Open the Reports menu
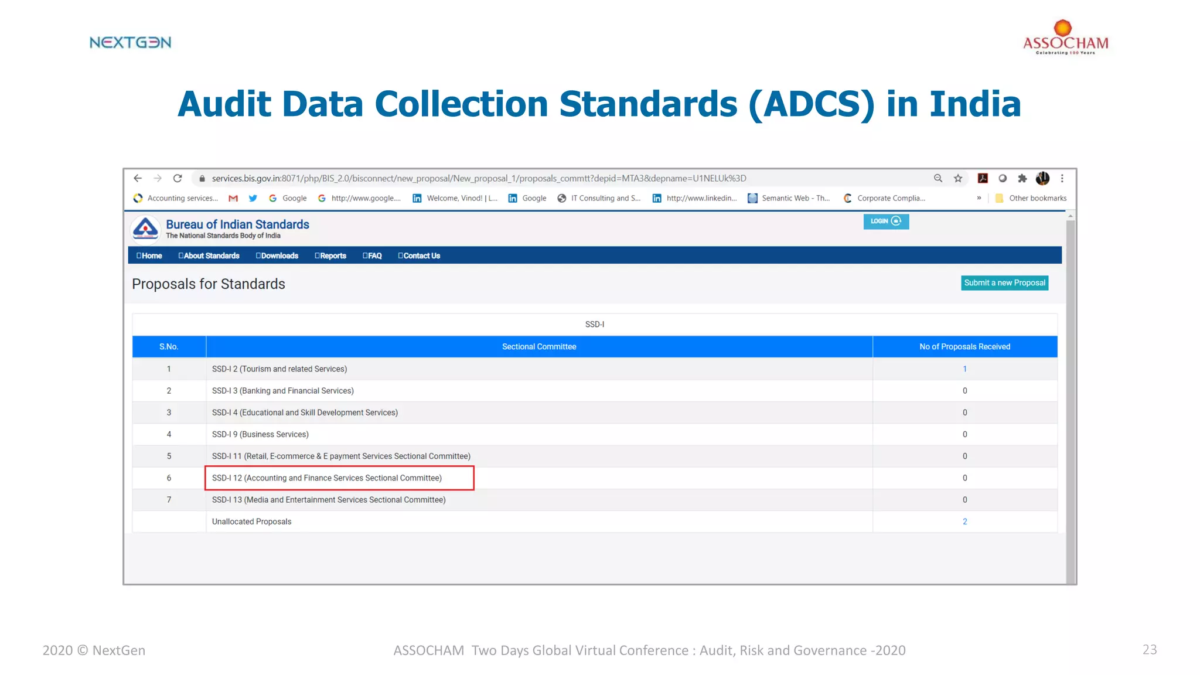 330,255
